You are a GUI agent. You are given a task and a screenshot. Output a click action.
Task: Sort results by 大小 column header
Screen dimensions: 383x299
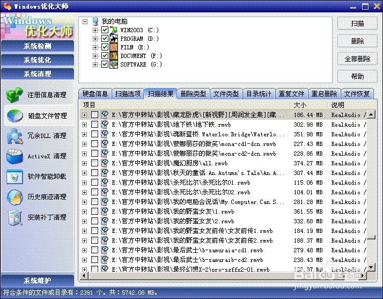(308, 105)
